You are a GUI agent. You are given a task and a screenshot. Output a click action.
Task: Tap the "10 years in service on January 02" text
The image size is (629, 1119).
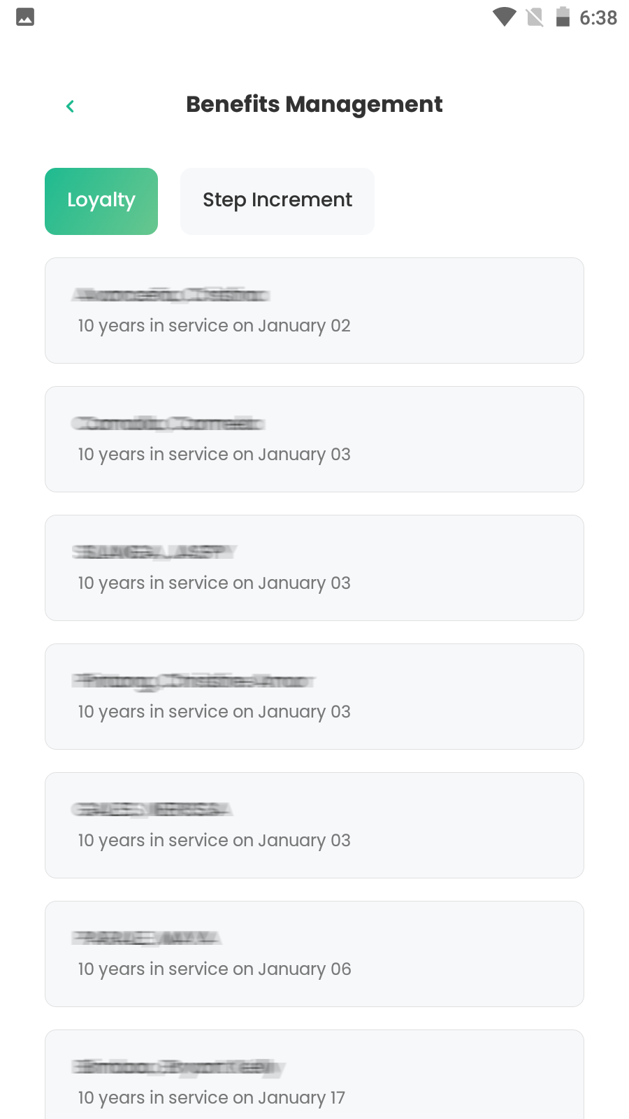[214, 326]
